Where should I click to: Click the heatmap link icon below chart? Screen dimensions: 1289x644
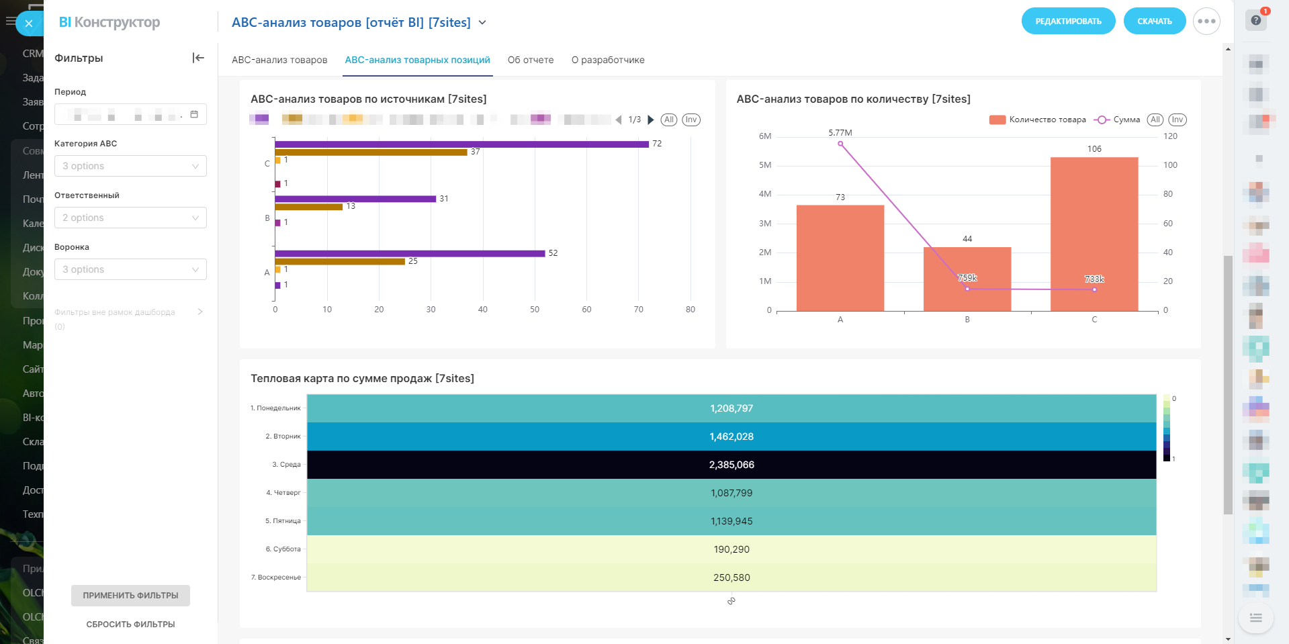click(731, 601)
